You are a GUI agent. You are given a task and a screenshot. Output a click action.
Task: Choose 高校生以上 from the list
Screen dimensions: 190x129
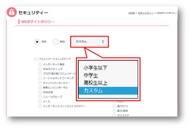pyautogui.click(x=95, y=83)
